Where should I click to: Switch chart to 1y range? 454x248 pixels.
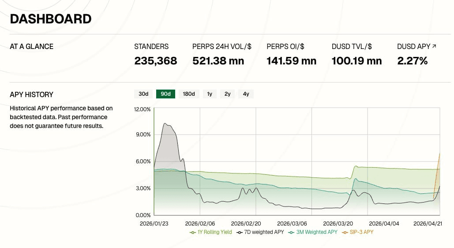click(x=210, y=94)
